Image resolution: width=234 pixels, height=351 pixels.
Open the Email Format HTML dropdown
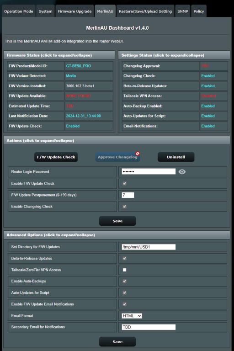tap(132, 316)
